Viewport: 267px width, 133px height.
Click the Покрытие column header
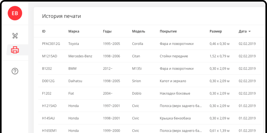168,31
